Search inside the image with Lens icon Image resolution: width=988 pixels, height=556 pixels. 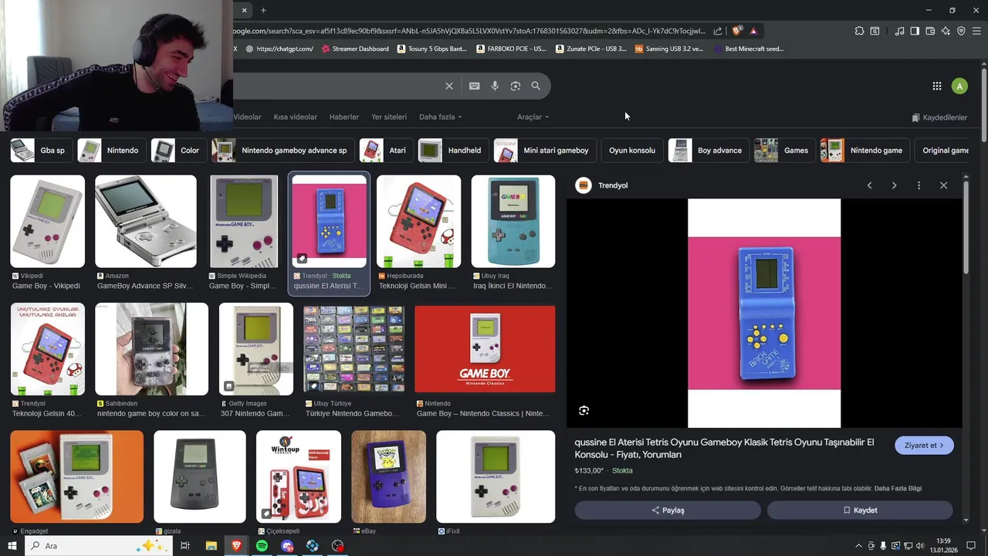[x=584, y=411]
